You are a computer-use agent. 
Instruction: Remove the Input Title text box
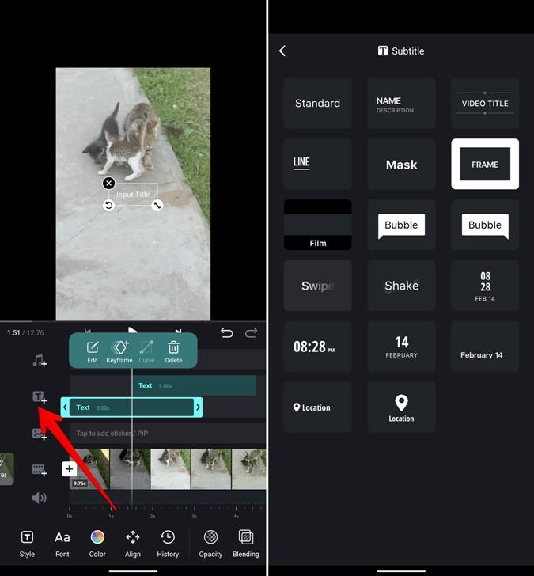[x=108, y=183]
